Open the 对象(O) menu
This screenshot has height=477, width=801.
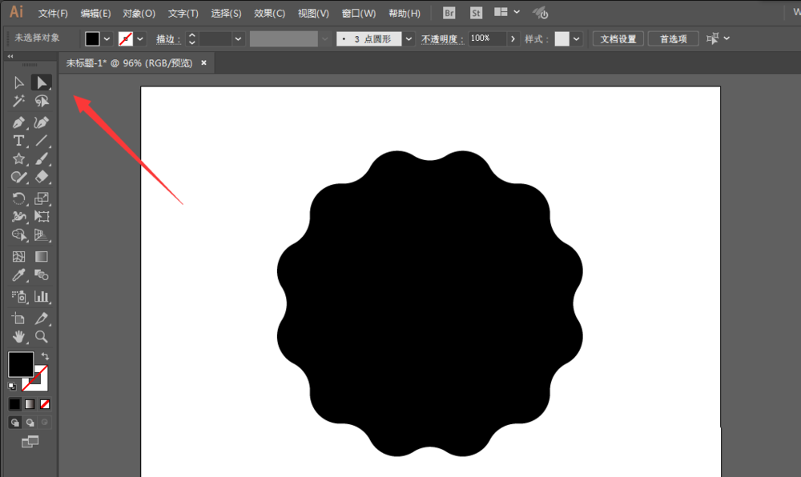point(139,14)
